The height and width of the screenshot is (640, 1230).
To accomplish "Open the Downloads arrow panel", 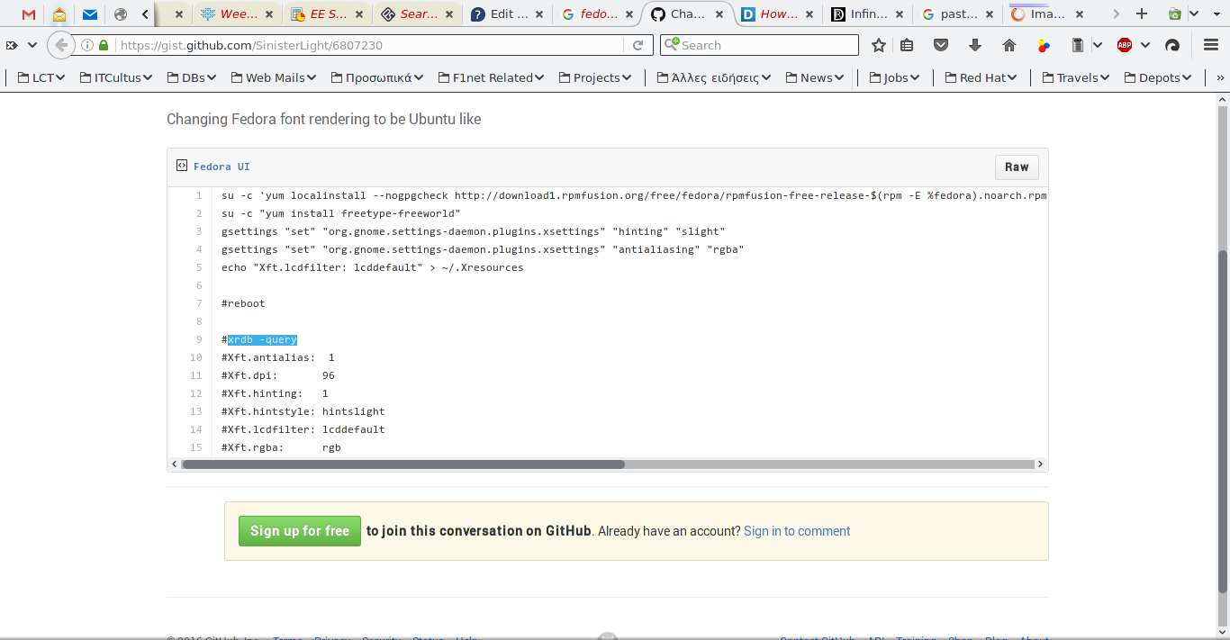I will click(x=975, y=45).
